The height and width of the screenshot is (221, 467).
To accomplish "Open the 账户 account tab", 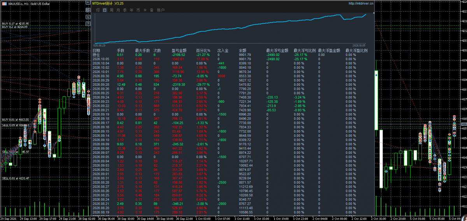I will point(161,10).
